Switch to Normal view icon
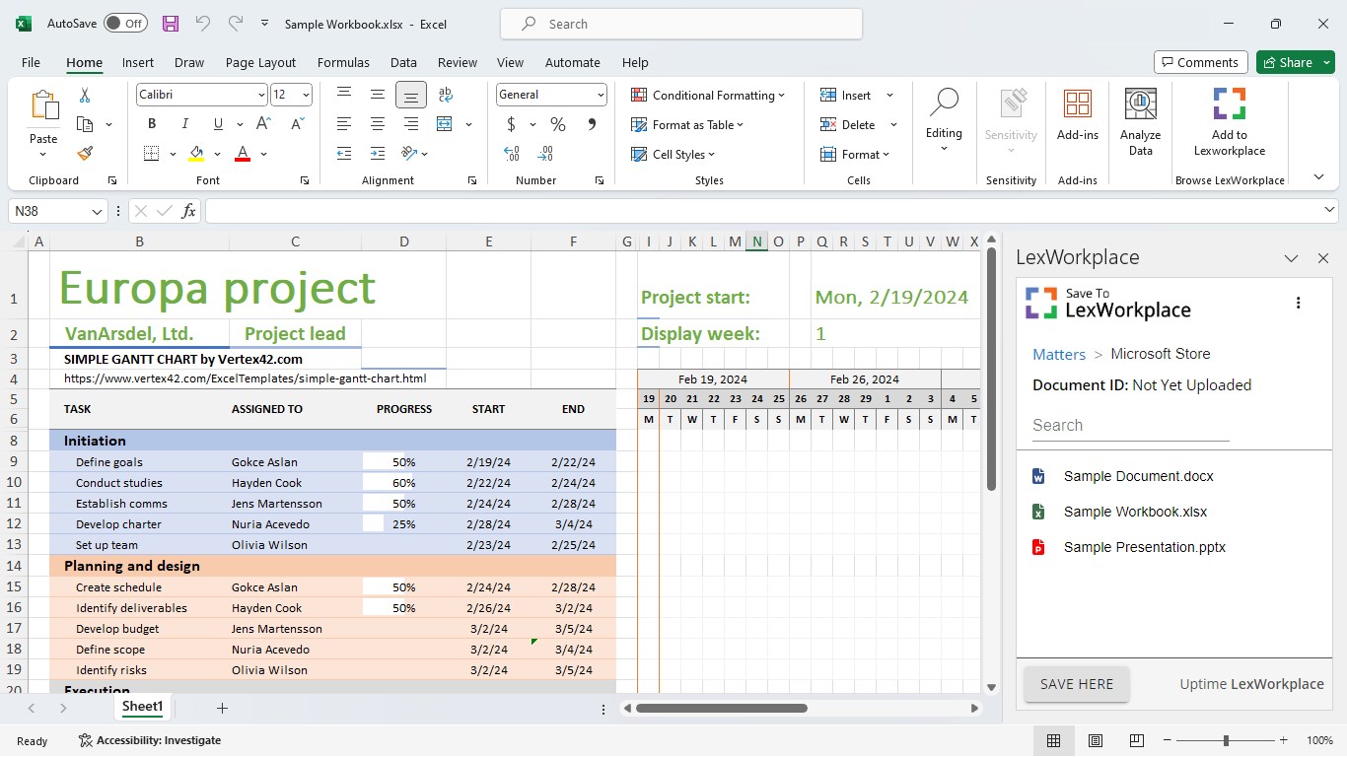The width and height of the screenshot is (1347, 757). [x=1054, y=740]
